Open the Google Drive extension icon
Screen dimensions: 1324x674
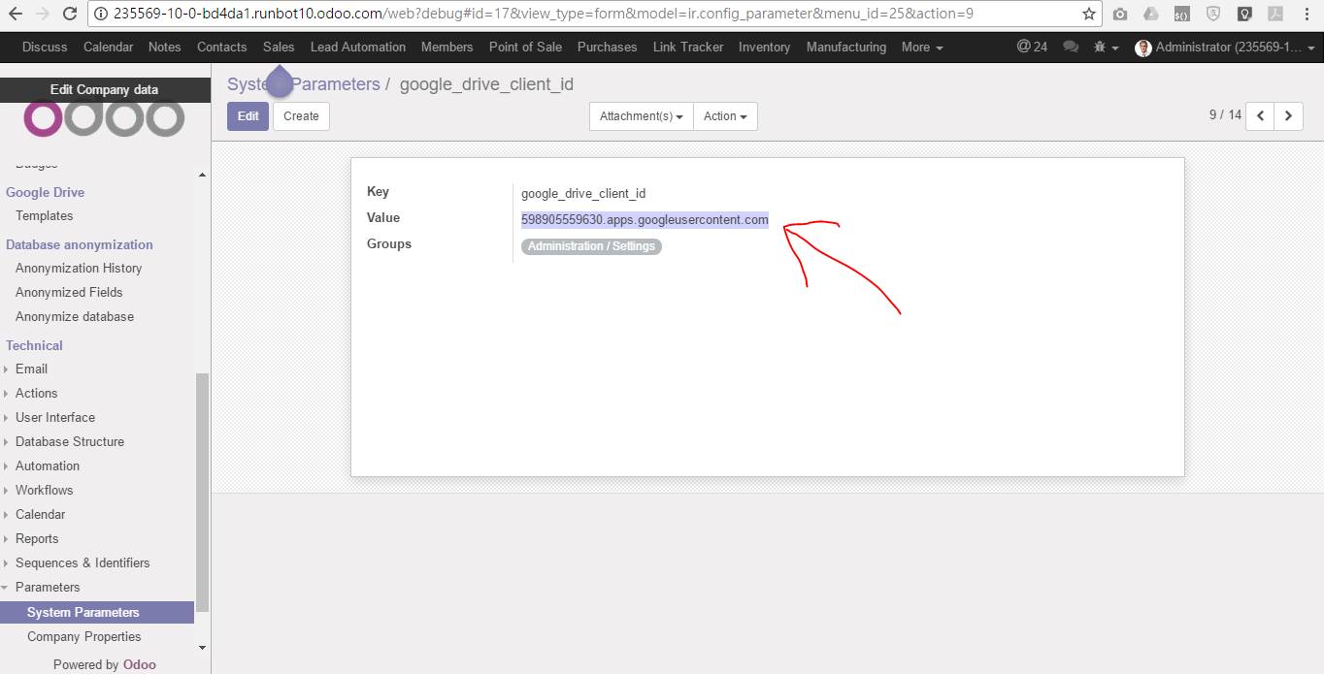(x=1149, y=15)
